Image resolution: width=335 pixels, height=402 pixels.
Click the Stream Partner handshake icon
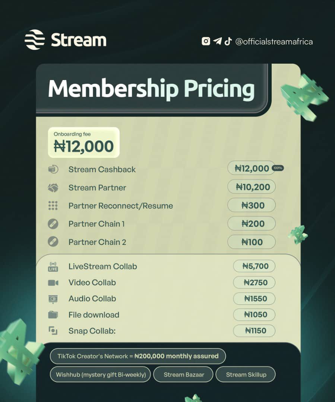(53, 188)
